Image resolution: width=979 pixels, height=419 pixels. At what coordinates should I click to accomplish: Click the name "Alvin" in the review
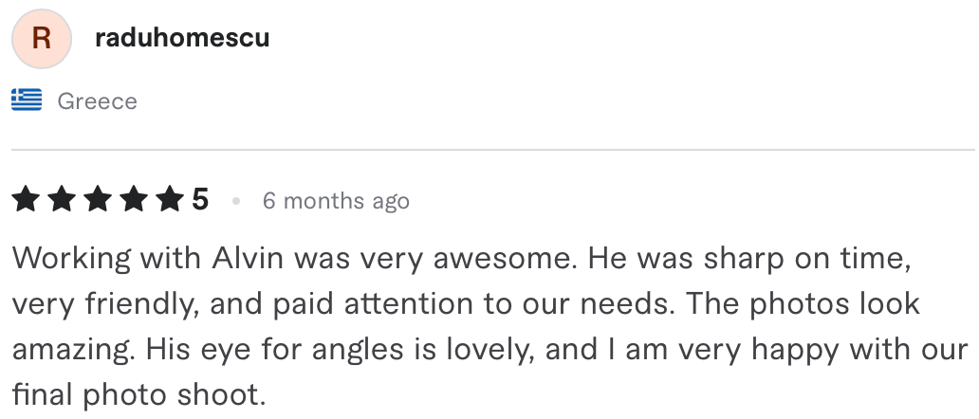click(x=248, y=258)
